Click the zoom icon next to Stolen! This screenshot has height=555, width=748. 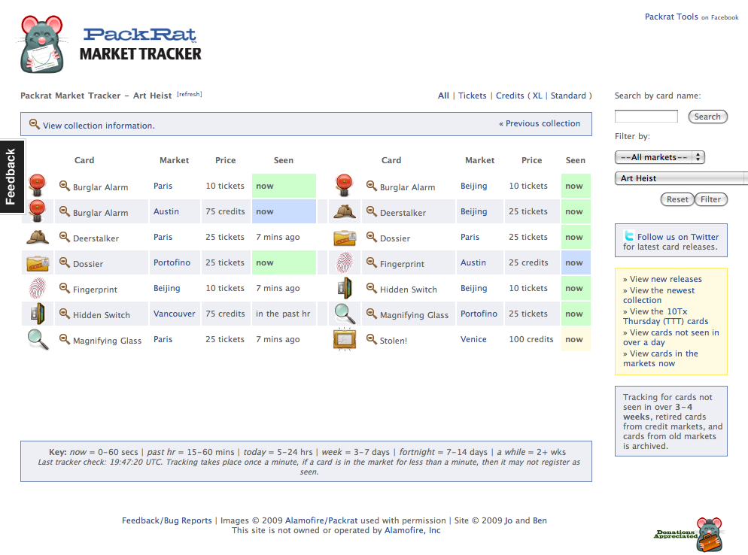click(372, 339)
